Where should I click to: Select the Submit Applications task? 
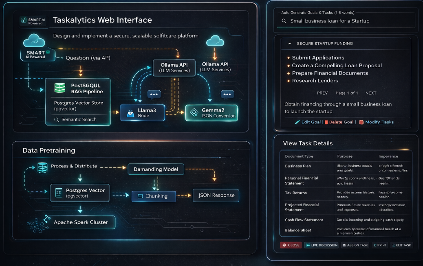(318, 58)
